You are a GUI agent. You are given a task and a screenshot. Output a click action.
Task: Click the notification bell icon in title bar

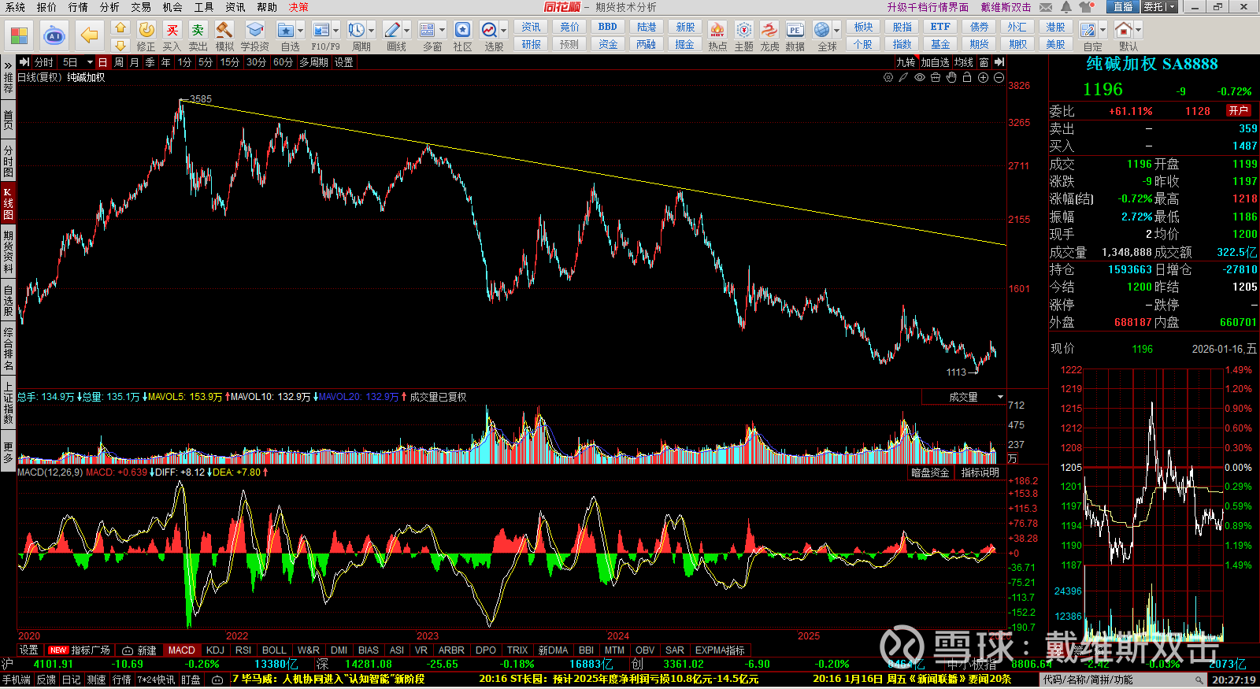1065,7
